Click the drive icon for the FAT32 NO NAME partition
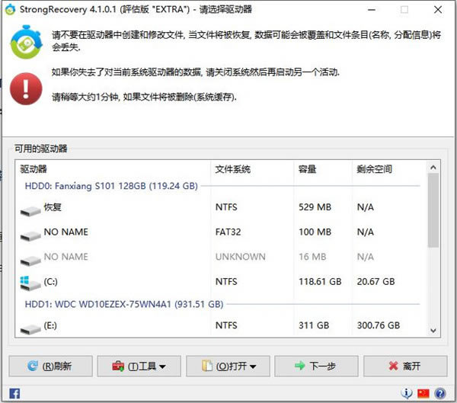The height and width of the screenshot is (403, 457). pos(30,235)
